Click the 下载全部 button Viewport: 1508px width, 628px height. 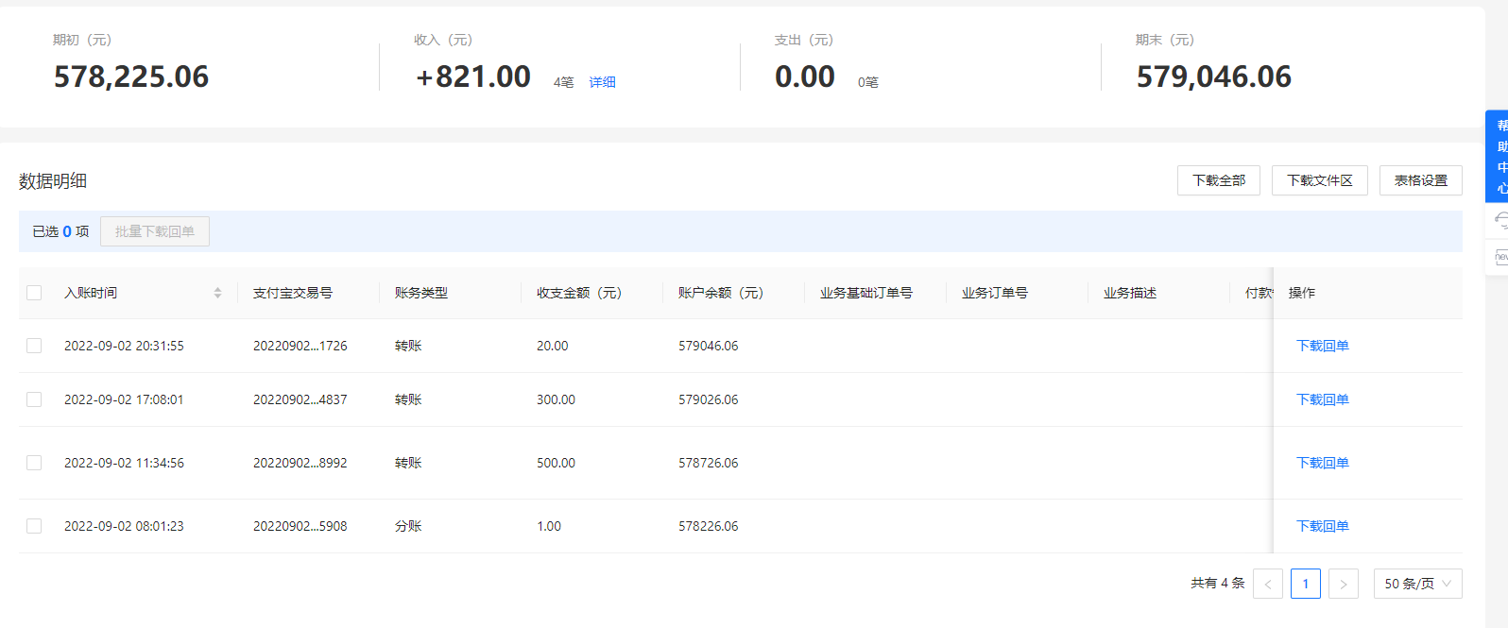tap(1218, 180)
